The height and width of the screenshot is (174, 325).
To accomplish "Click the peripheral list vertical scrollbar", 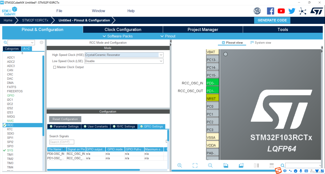I will 43,95.
